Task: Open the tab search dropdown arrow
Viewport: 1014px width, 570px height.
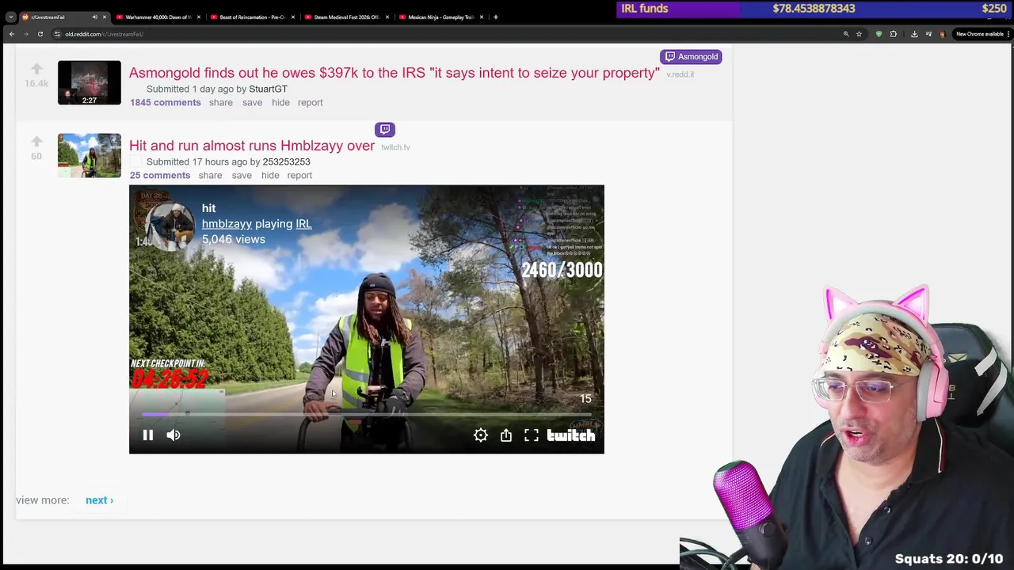Action: (x=10, y=17)
